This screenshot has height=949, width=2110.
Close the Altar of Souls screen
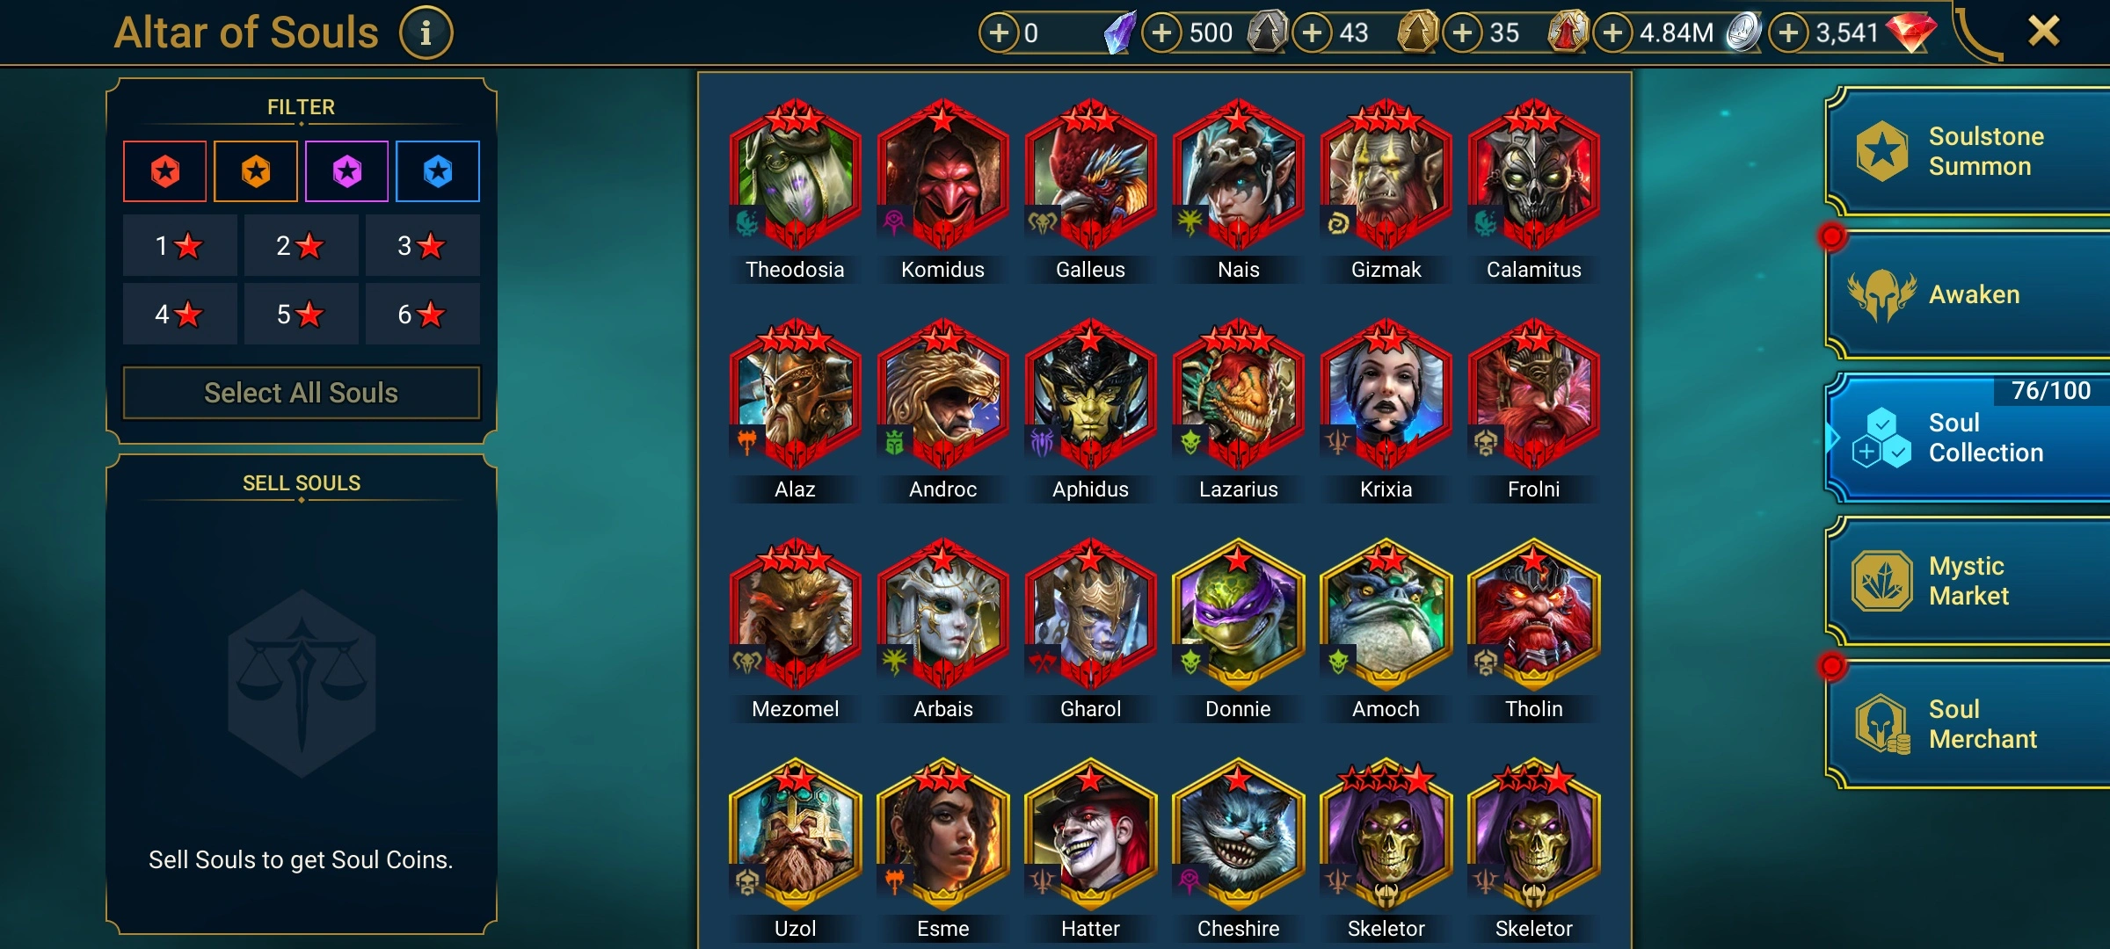click(2044, 32)
